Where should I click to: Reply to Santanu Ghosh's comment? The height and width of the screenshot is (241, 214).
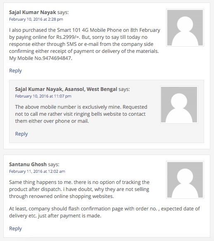click(15, 229)
